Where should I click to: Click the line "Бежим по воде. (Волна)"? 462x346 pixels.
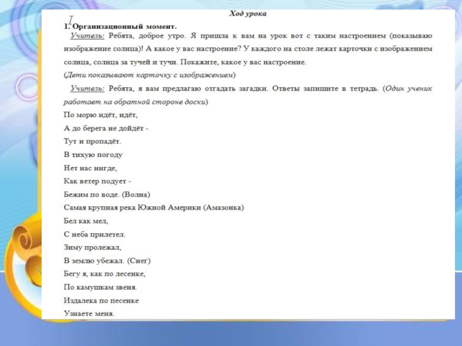[107, 194]
